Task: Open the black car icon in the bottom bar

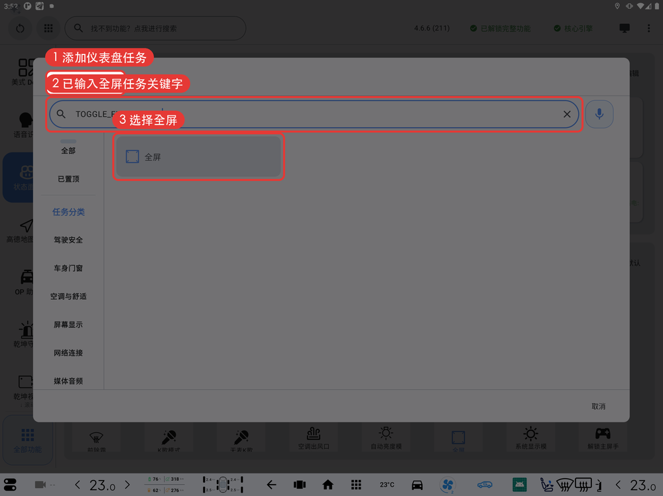Action: click(x=417, y=485)
